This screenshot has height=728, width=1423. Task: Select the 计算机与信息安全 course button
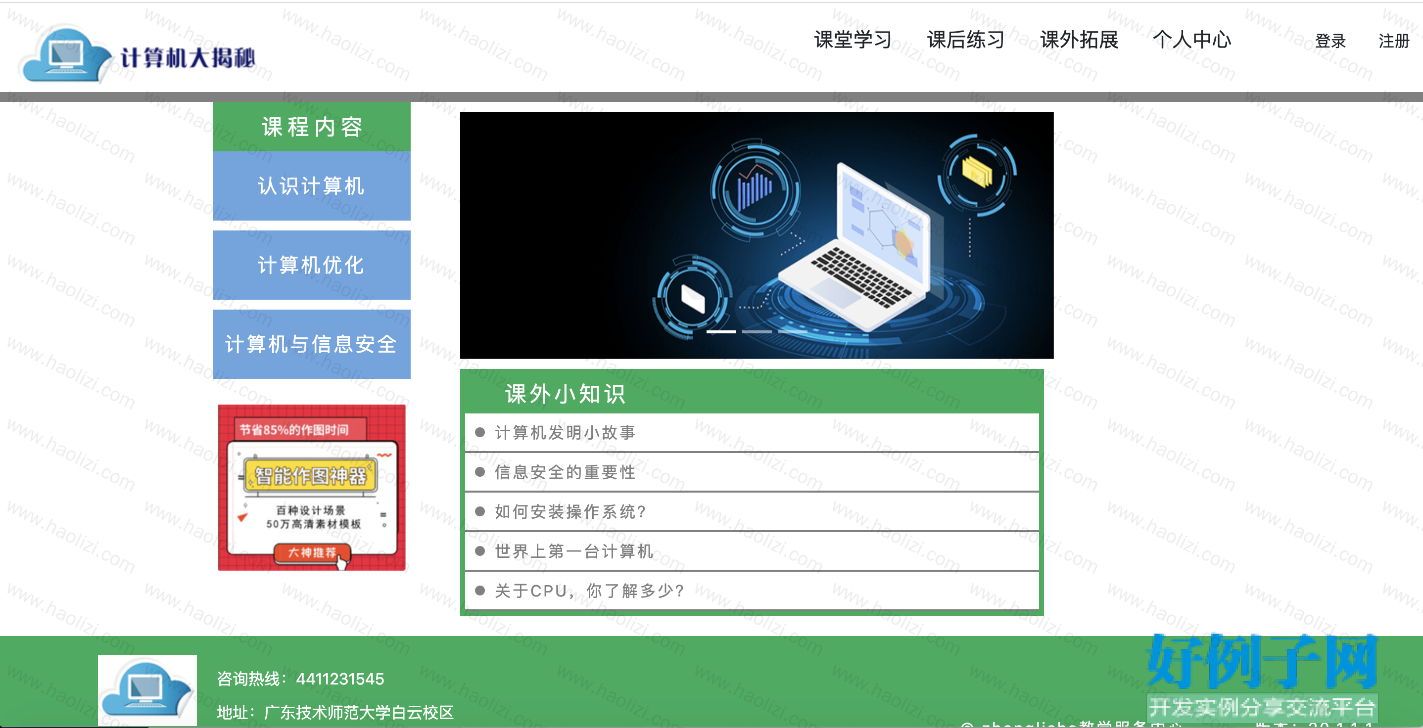click(312, 344)
